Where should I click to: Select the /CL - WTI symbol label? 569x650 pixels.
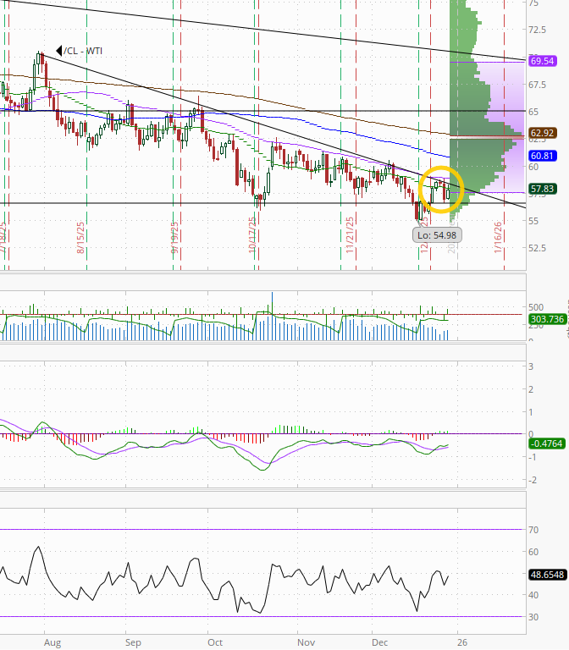(83, 51)
